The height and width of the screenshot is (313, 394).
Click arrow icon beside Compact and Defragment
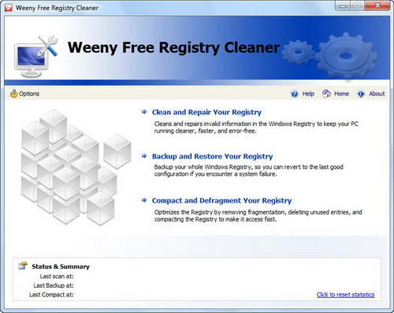[144, 200]
